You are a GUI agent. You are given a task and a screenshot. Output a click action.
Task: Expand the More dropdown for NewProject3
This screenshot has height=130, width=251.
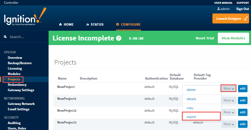pos(229,124)
